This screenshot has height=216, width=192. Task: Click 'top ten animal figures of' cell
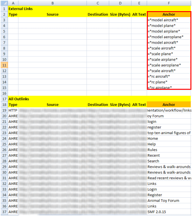click(169, 133)
